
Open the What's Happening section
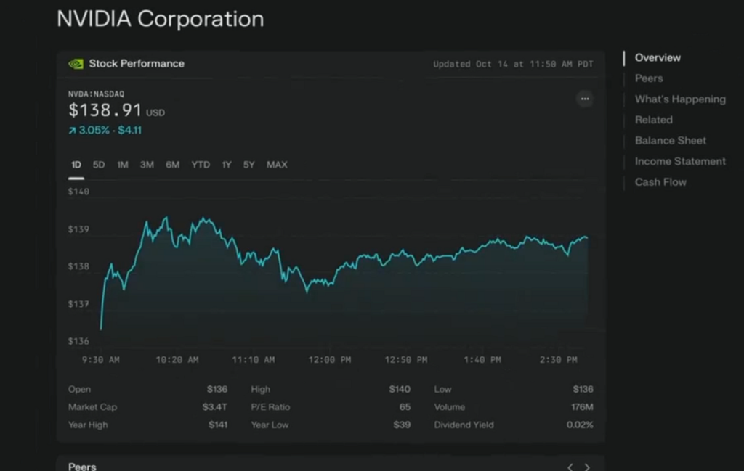[679, 99]
